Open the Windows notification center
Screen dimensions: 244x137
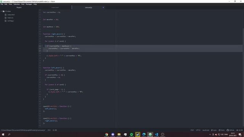click(240, 134)
